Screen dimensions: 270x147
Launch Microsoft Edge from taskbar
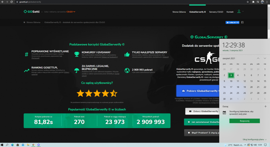point(12,145)
